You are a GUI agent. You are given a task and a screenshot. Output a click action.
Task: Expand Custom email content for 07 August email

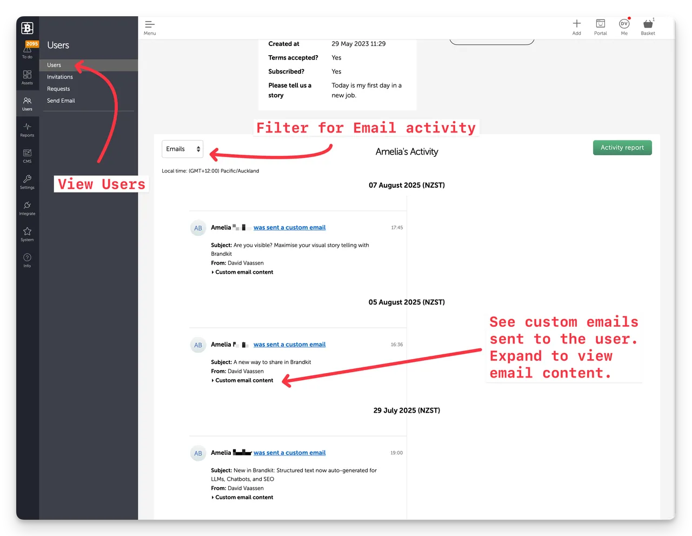pos(244,272)
